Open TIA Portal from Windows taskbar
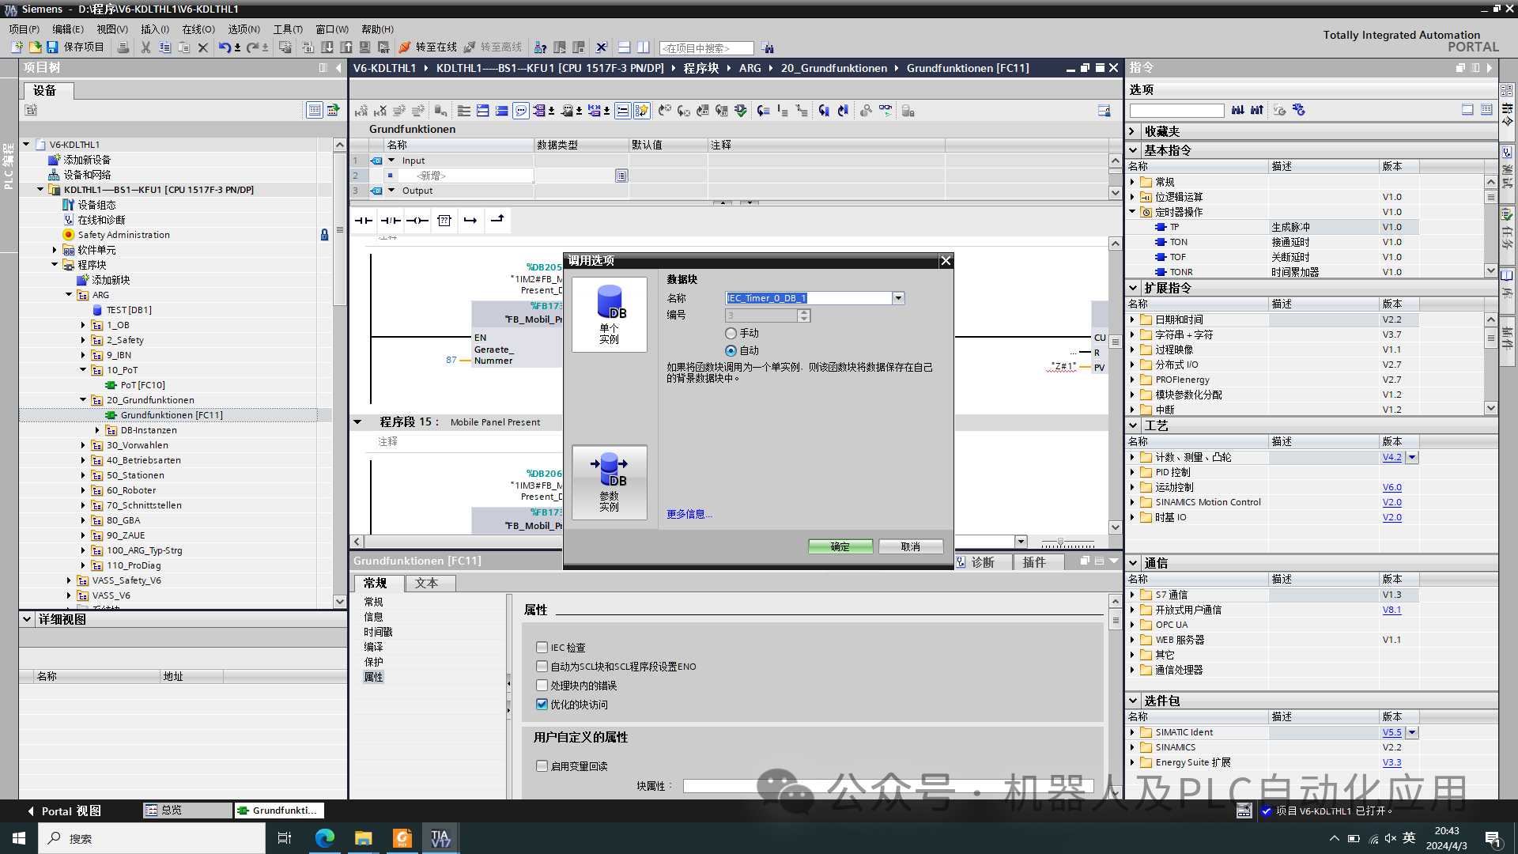The height and width of the screenshot is (854, 1518). (440, 838)
